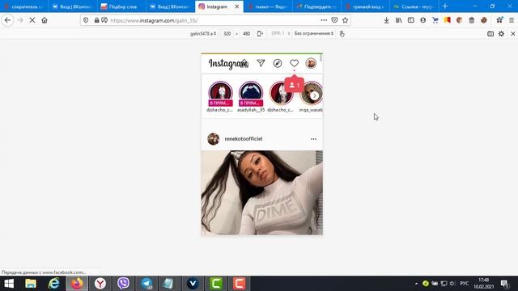Stop loading the page with X button
Screen dimensions: 518x291
(x=32, y=20)
